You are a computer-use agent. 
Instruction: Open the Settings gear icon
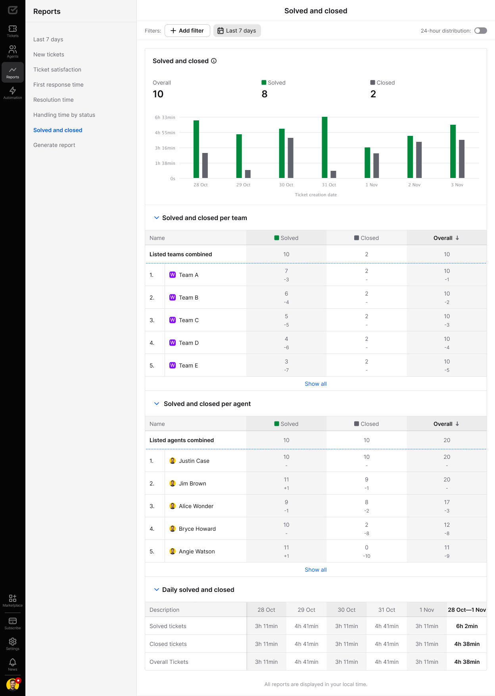click(13, 644)
